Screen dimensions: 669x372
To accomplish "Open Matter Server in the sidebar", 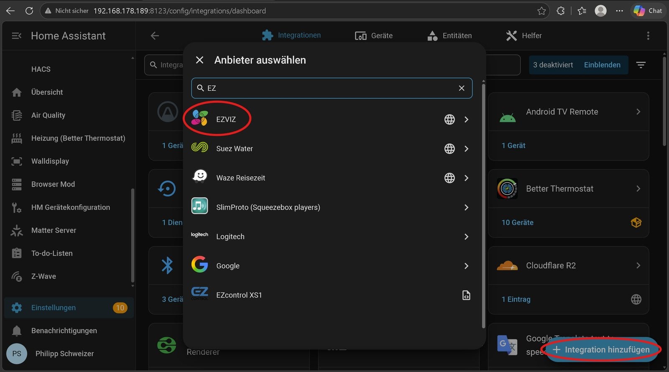I will 69,230.
